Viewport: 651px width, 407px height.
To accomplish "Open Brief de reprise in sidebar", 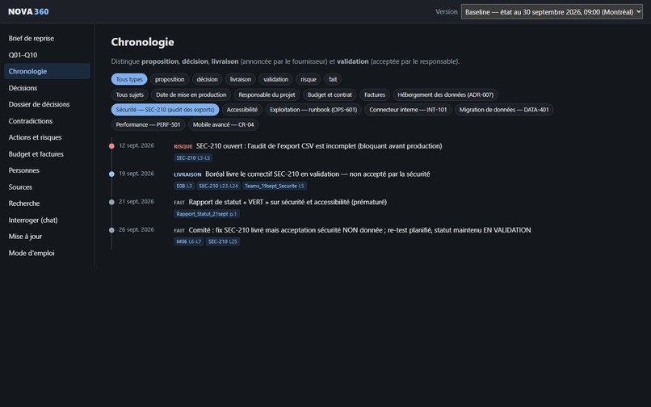I will pyautogui.click(x=47, y=38).
